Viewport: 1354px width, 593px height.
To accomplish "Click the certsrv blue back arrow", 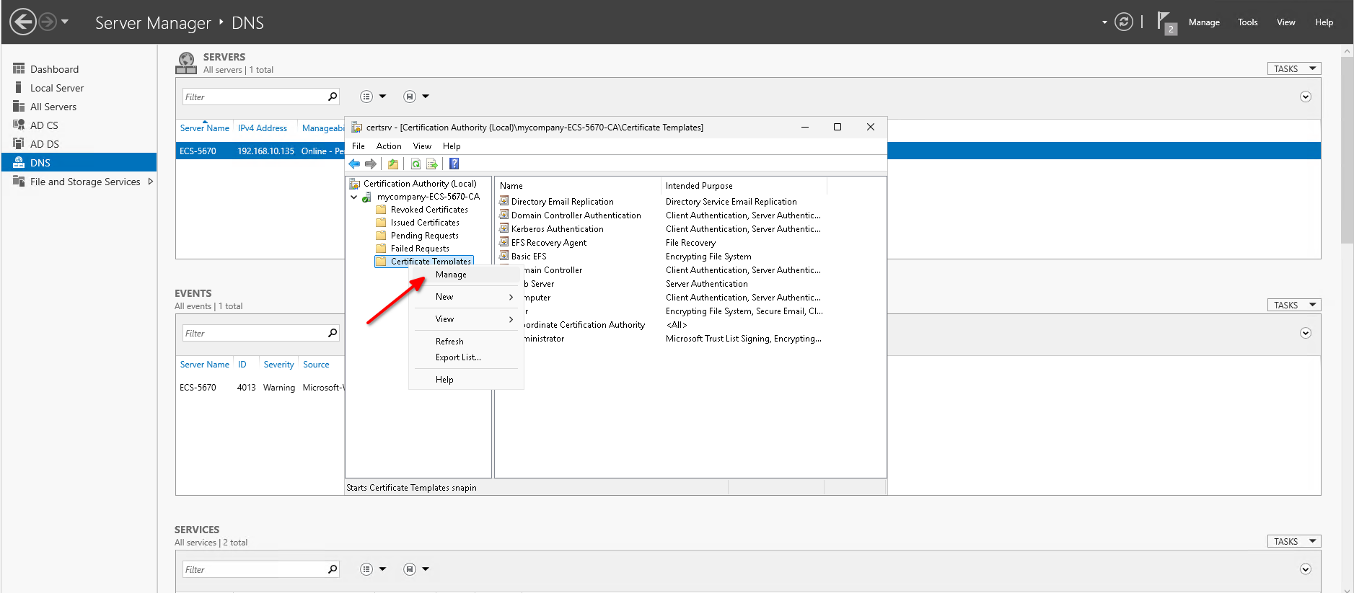I will pyautogui.click(x=354, y=164).
